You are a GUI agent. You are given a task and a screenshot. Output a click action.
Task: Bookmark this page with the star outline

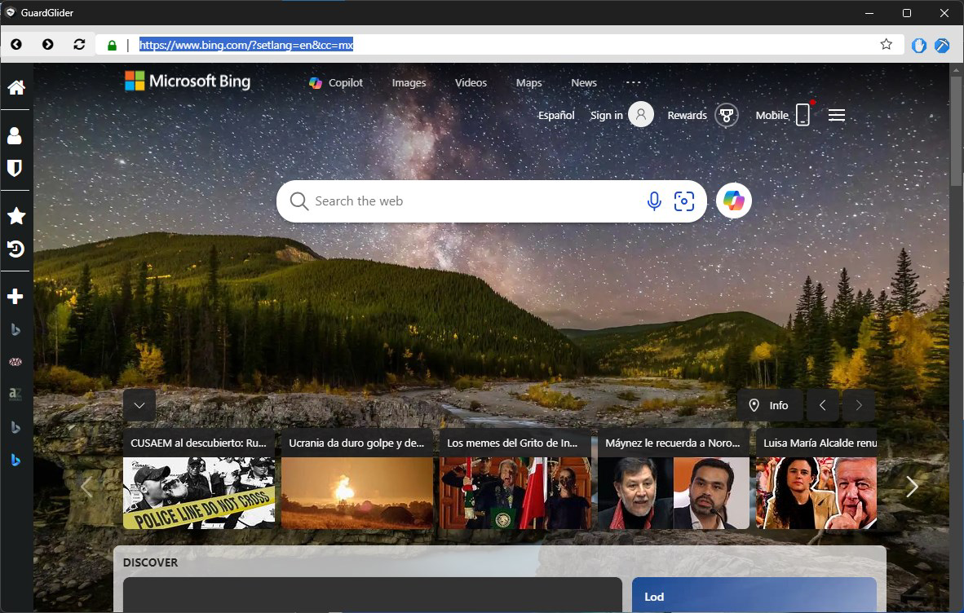[886, 44]
